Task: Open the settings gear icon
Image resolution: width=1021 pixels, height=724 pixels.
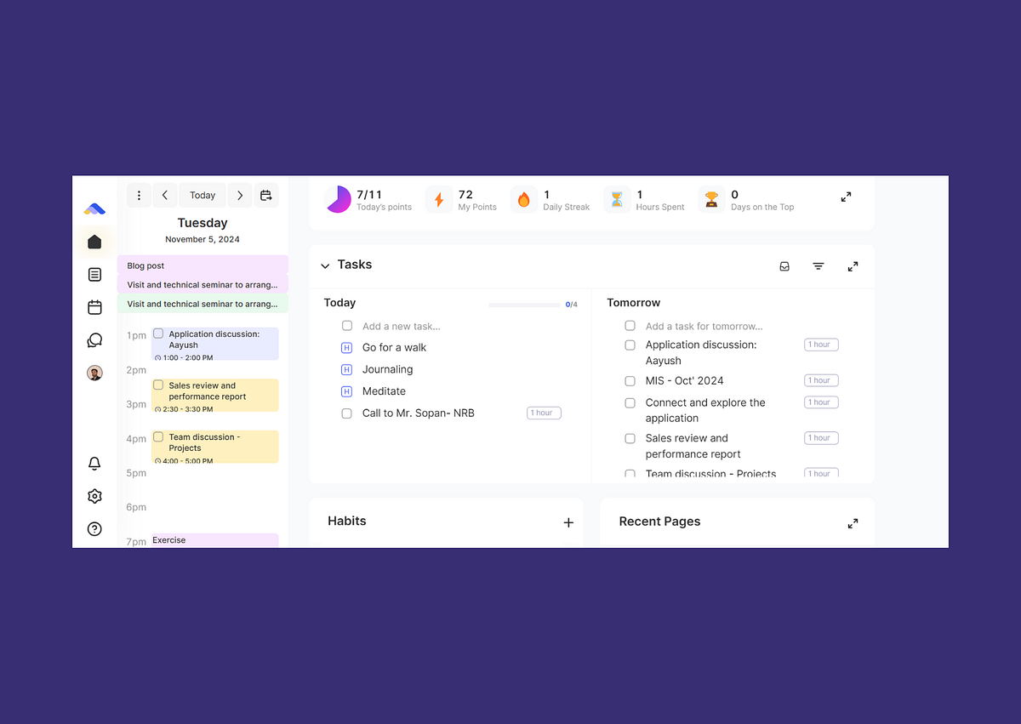Action: (x=94, y=496)
